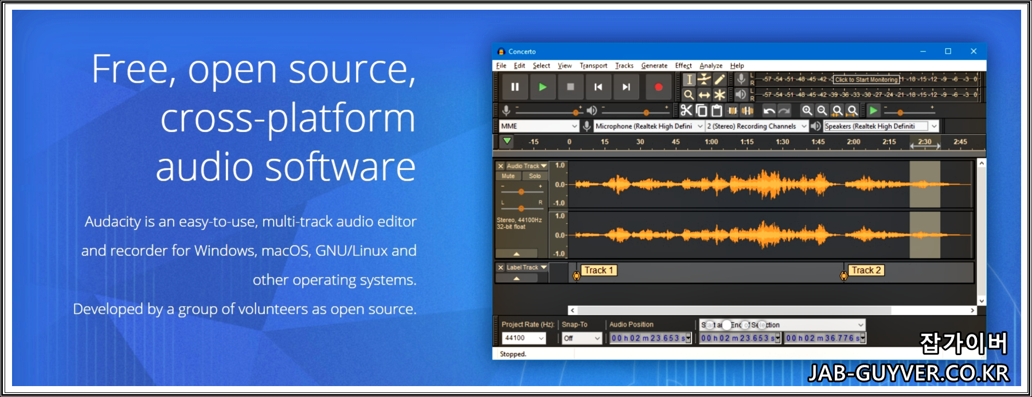
Task: Open the Label Track name dropdown menu
Action: [x=526, y=267]
